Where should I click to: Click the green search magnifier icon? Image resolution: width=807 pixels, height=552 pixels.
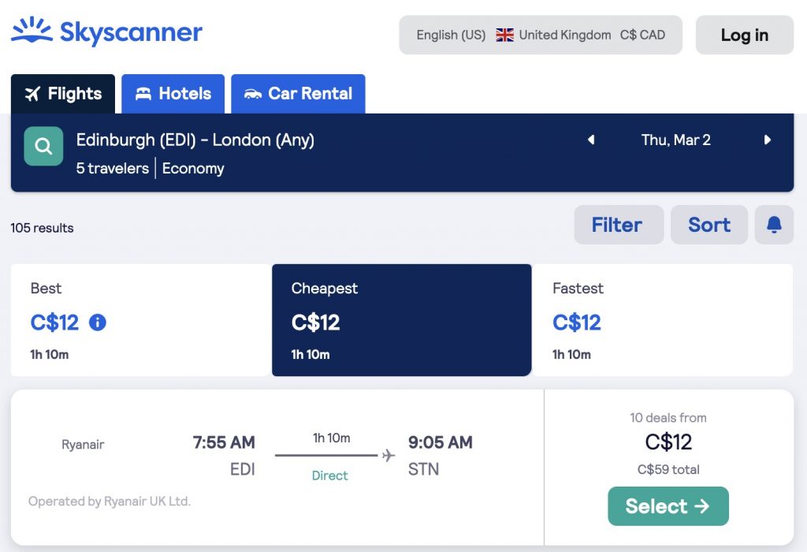point(44,146)
